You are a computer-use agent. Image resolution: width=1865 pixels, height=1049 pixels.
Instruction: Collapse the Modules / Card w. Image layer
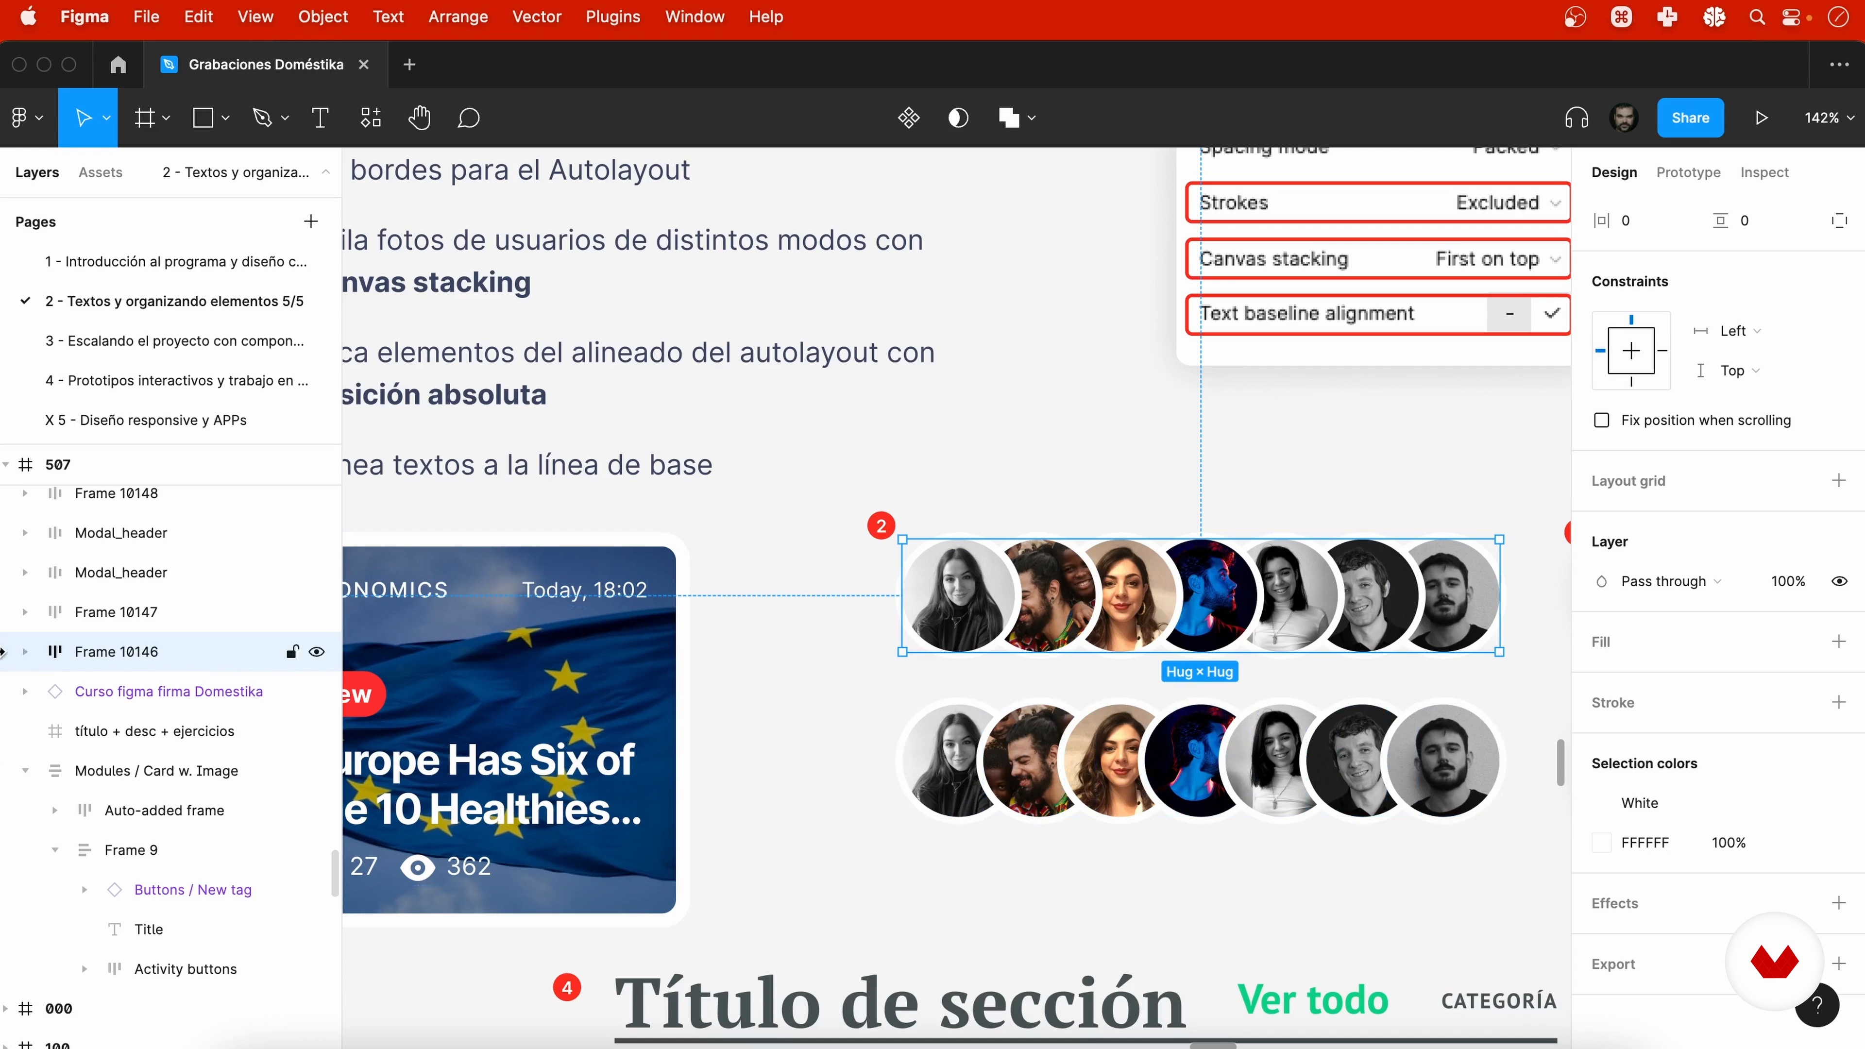(x=25, y=770)
